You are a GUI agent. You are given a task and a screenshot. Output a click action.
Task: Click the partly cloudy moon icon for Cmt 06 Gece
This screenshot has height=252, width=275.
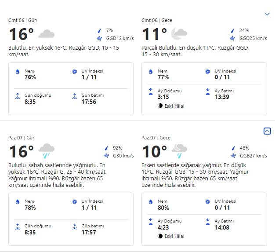coord(179,33)
